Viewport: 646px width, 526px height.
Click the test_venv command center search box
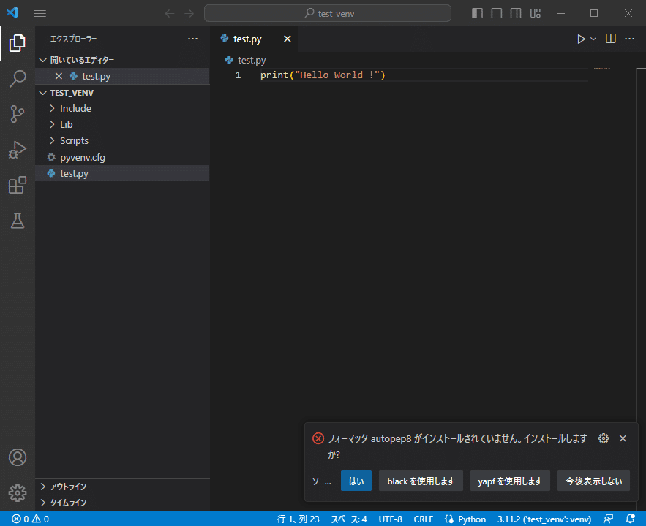328,14
